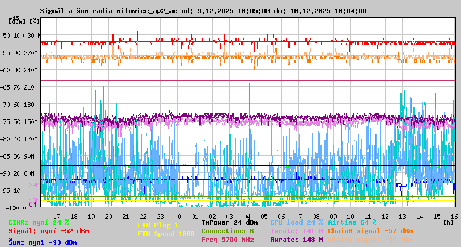Select the CPU load legend entry
Viewport: 461px width, 247px height.
(x=296, y=222)
